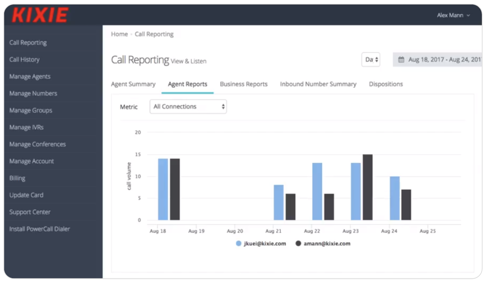The height and width of the screenshot is (283, 487).
Task: Toggle jkuei@kixie.com legend series
Action: [x=261, y=243]
